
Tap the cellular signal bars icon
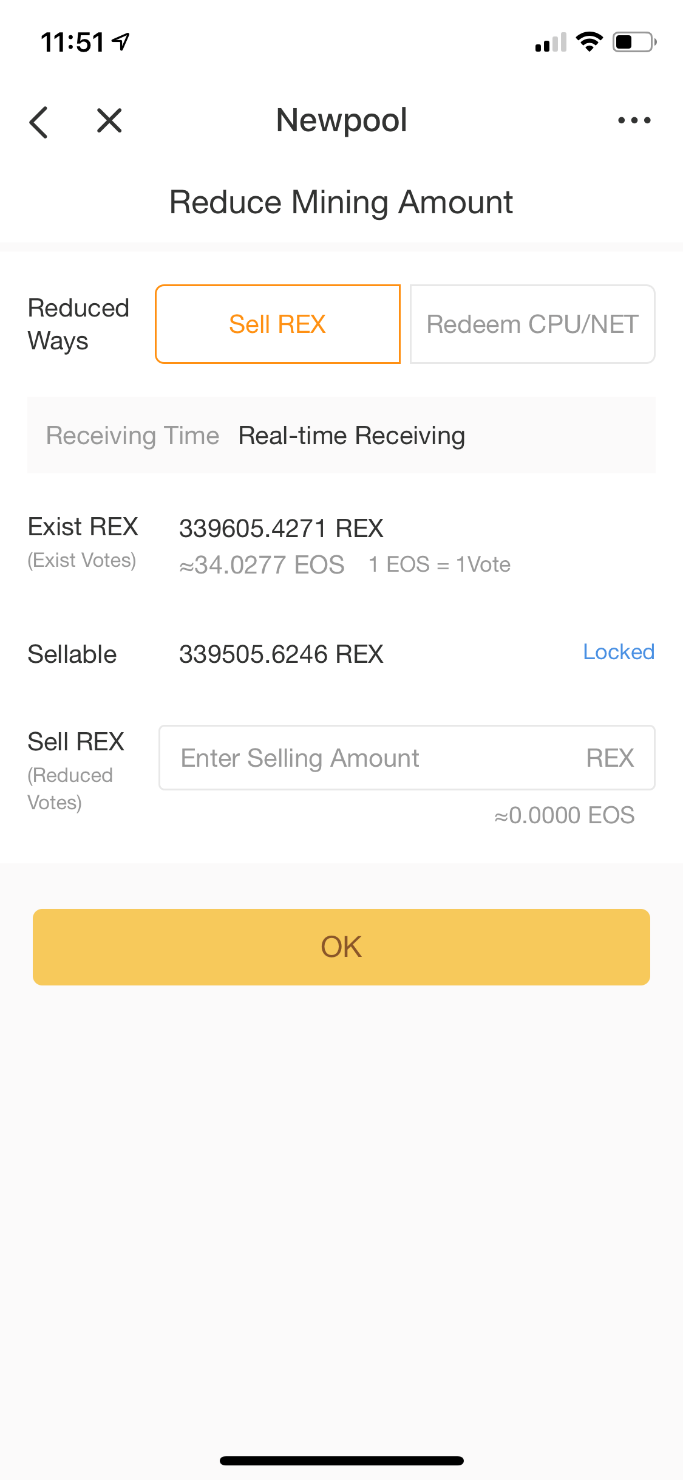tap(551, 43)
